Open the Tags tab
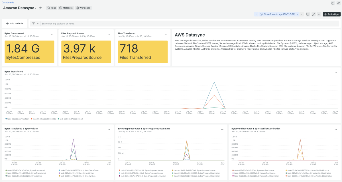The width and height of the screenshot is (342, 182). pos(52,8)
